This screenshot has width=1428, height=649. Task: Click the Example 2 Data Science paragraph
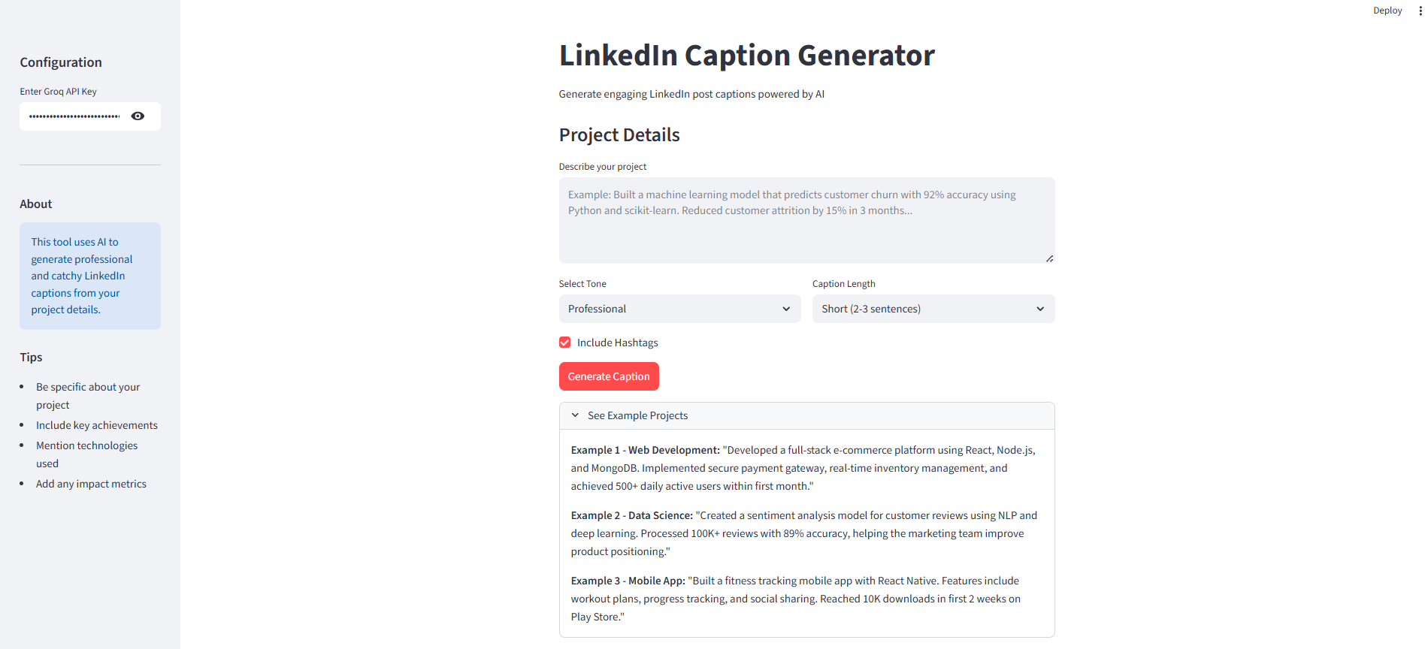[803, 533]
